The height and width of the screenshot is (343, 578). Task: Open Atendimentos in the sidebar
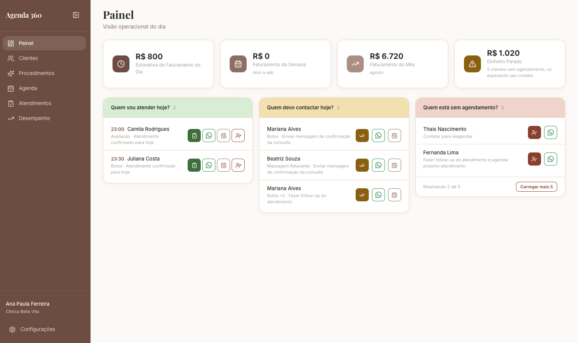click(x=44, y=103)
